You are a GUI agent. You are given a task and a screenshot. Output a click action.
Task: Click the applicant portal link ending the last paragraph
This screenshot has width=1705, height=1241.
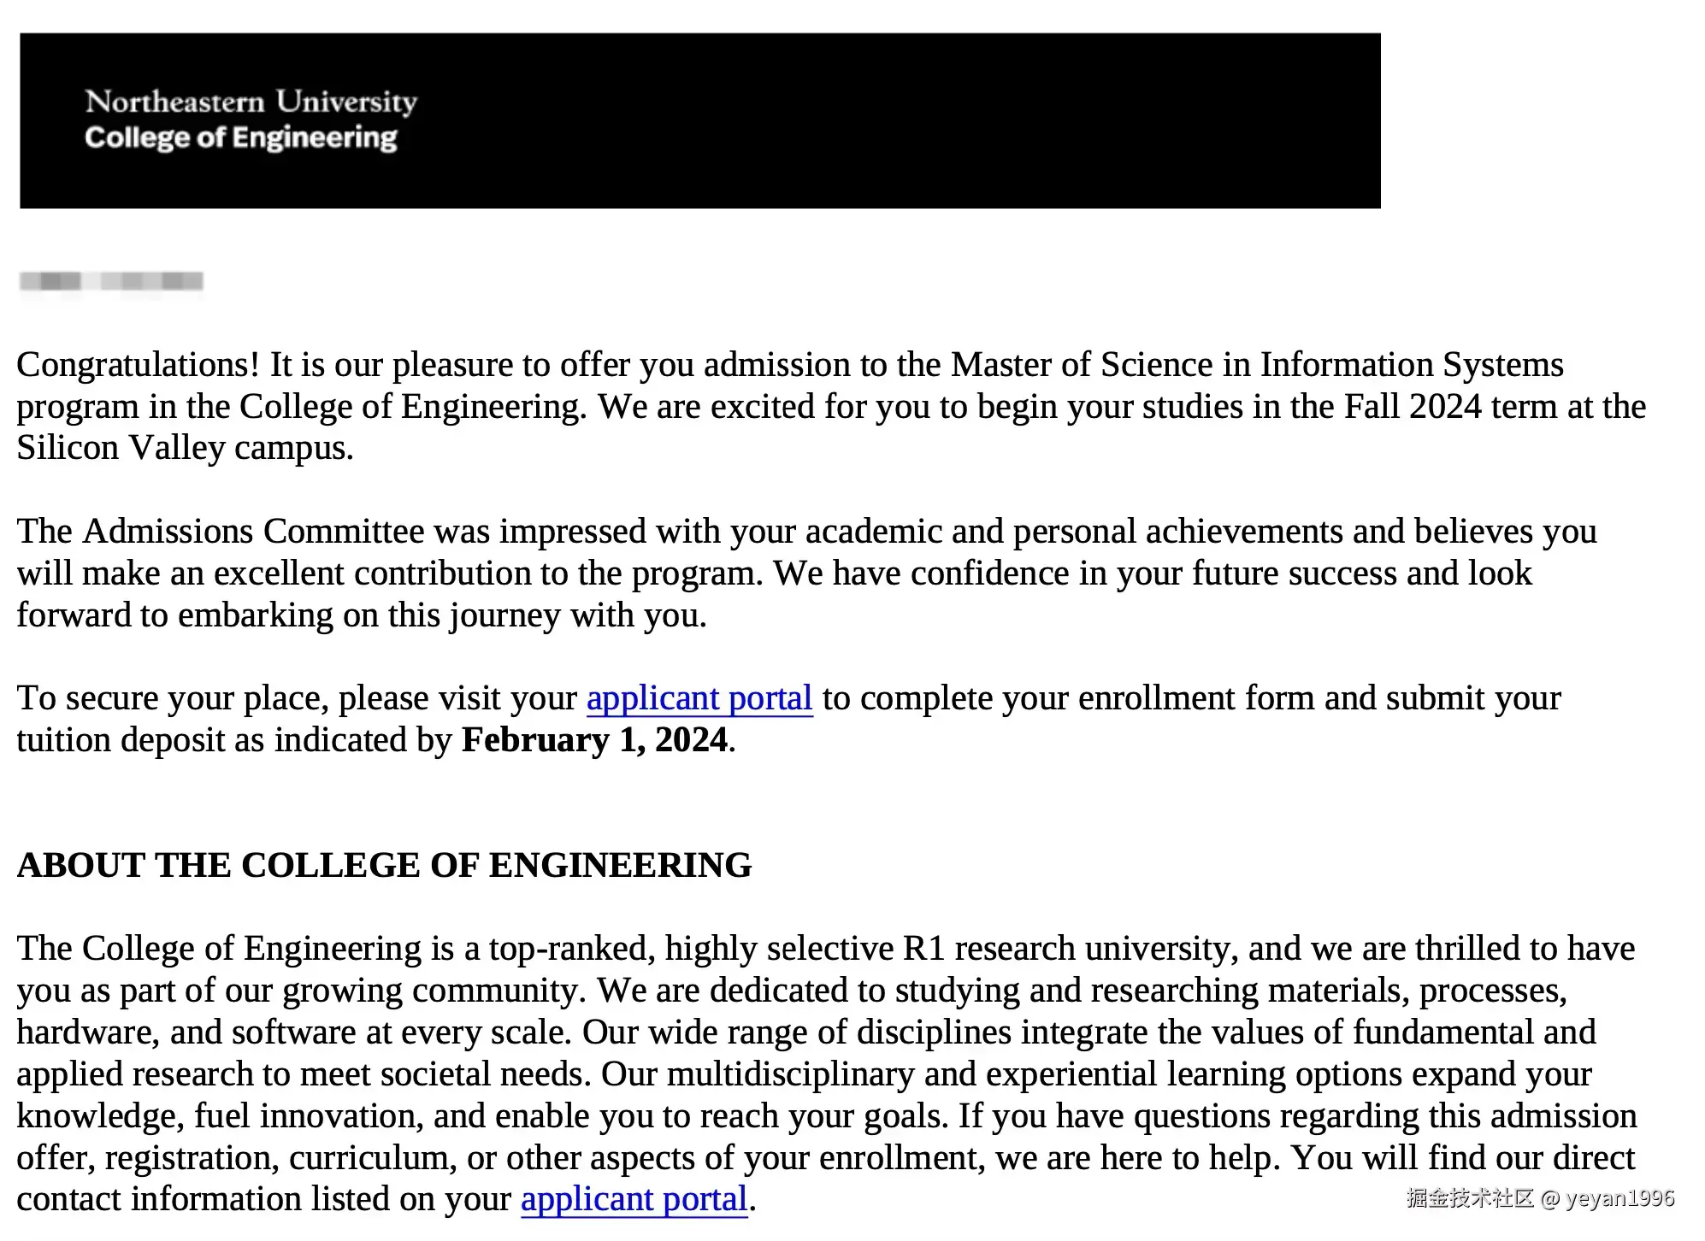point(634,1199)
